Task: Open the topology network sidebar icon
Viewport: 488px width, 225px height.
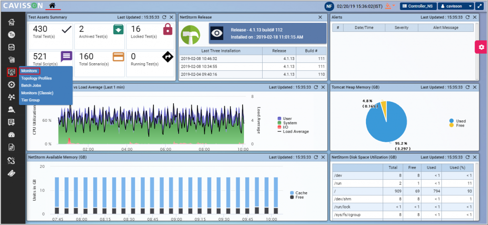Action: (11, 97)
